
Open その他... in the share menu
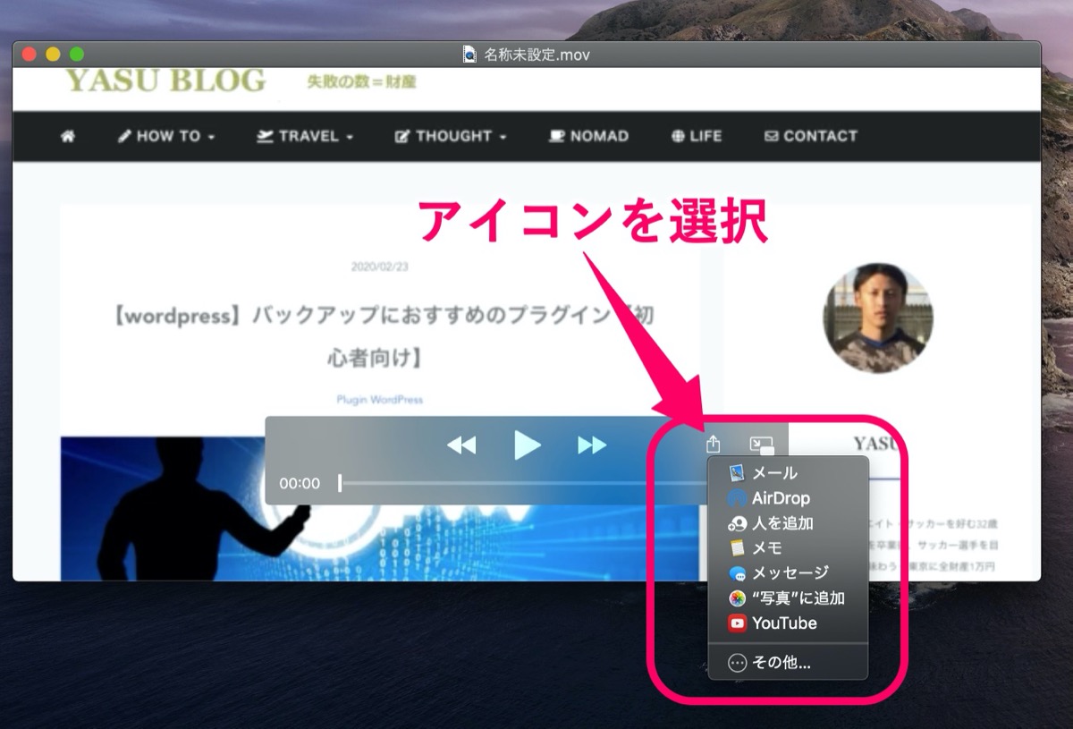[788, 663]
